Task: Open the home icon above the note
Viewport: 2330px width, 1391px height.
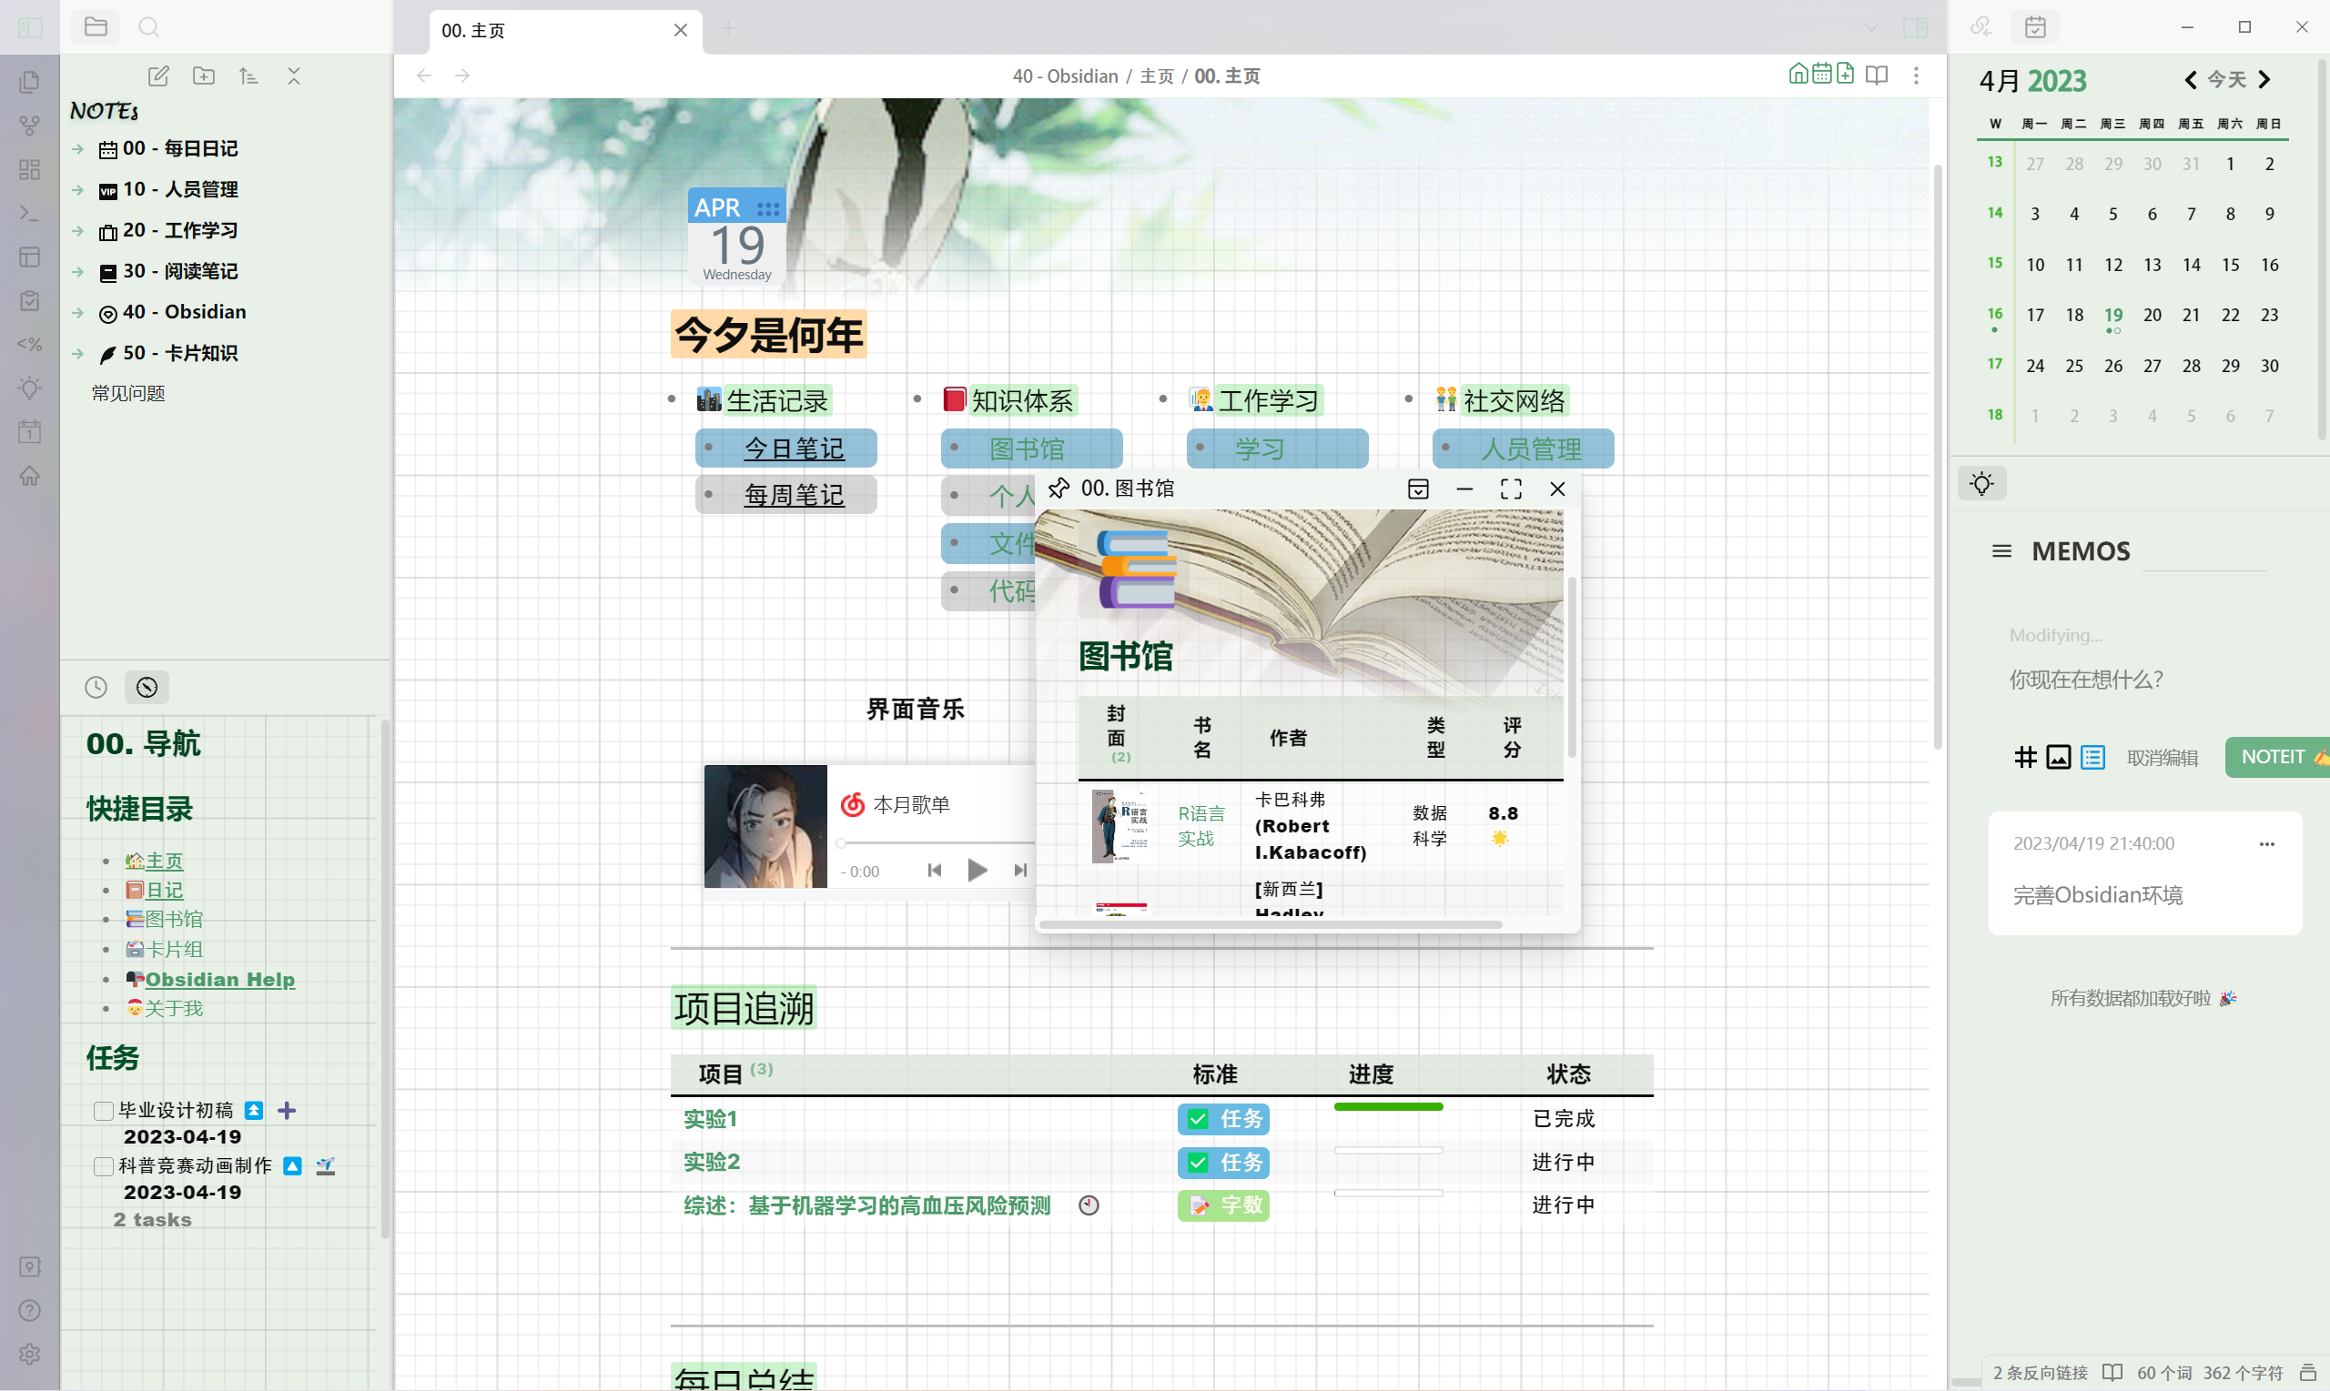Action: [x=1799, y=73]
